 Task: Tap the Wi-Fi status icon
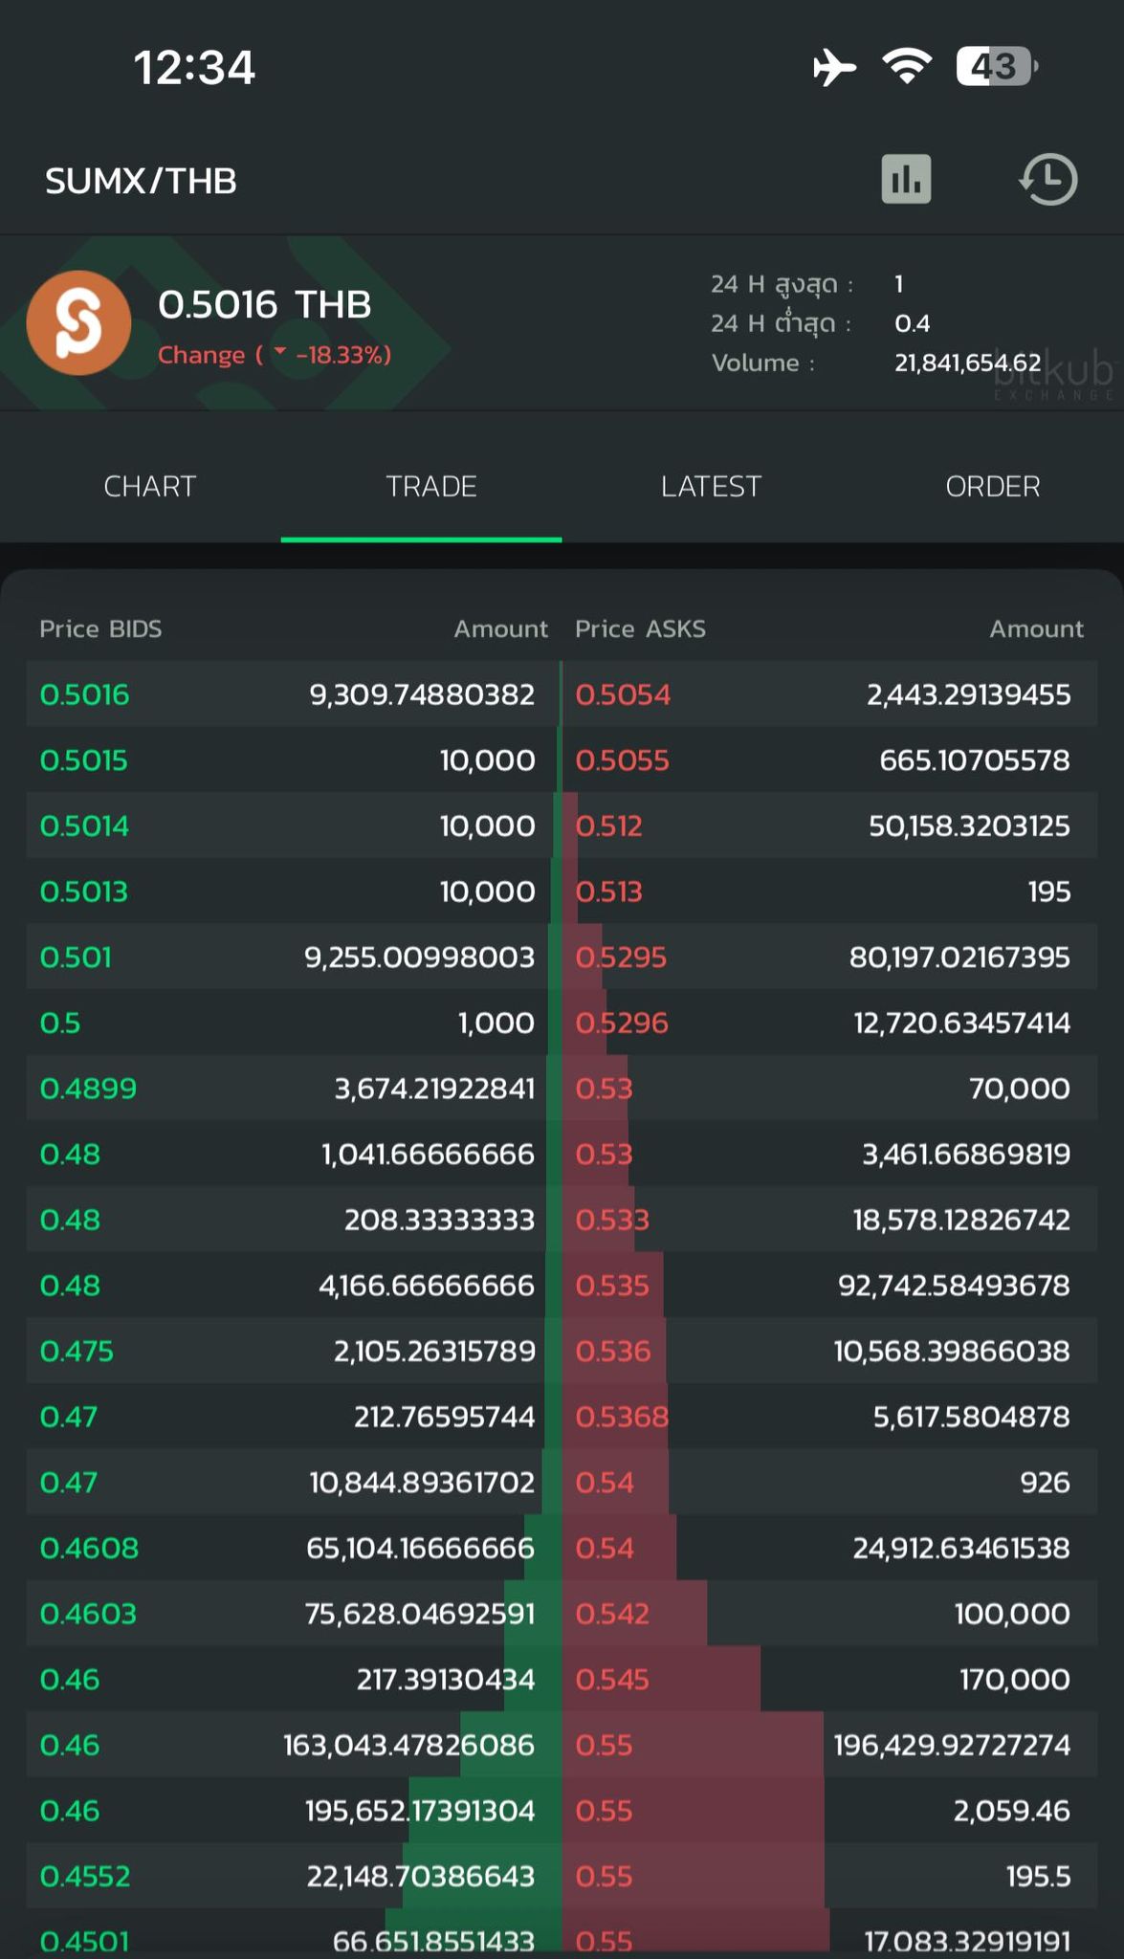907,66
